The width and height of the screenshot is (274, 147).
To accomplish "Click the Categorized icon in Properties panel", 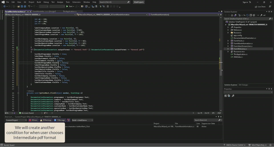I will 225,96.
